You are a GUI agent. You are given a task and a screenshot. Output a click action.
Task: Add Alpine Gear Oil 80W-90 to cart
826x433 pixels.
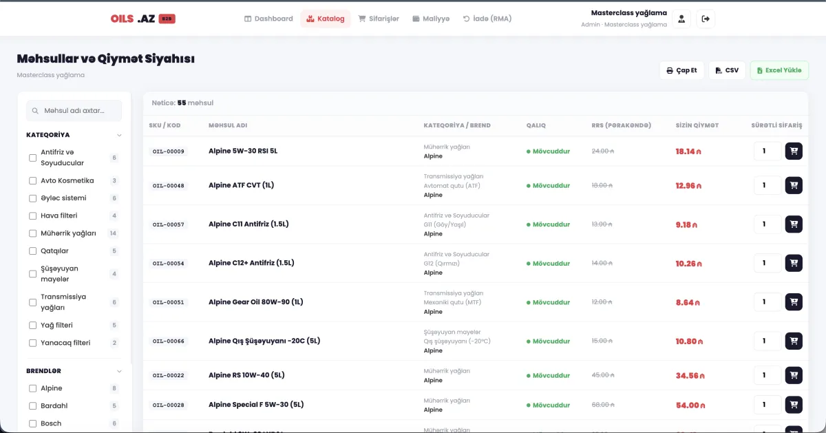click(x=794, y=302)
